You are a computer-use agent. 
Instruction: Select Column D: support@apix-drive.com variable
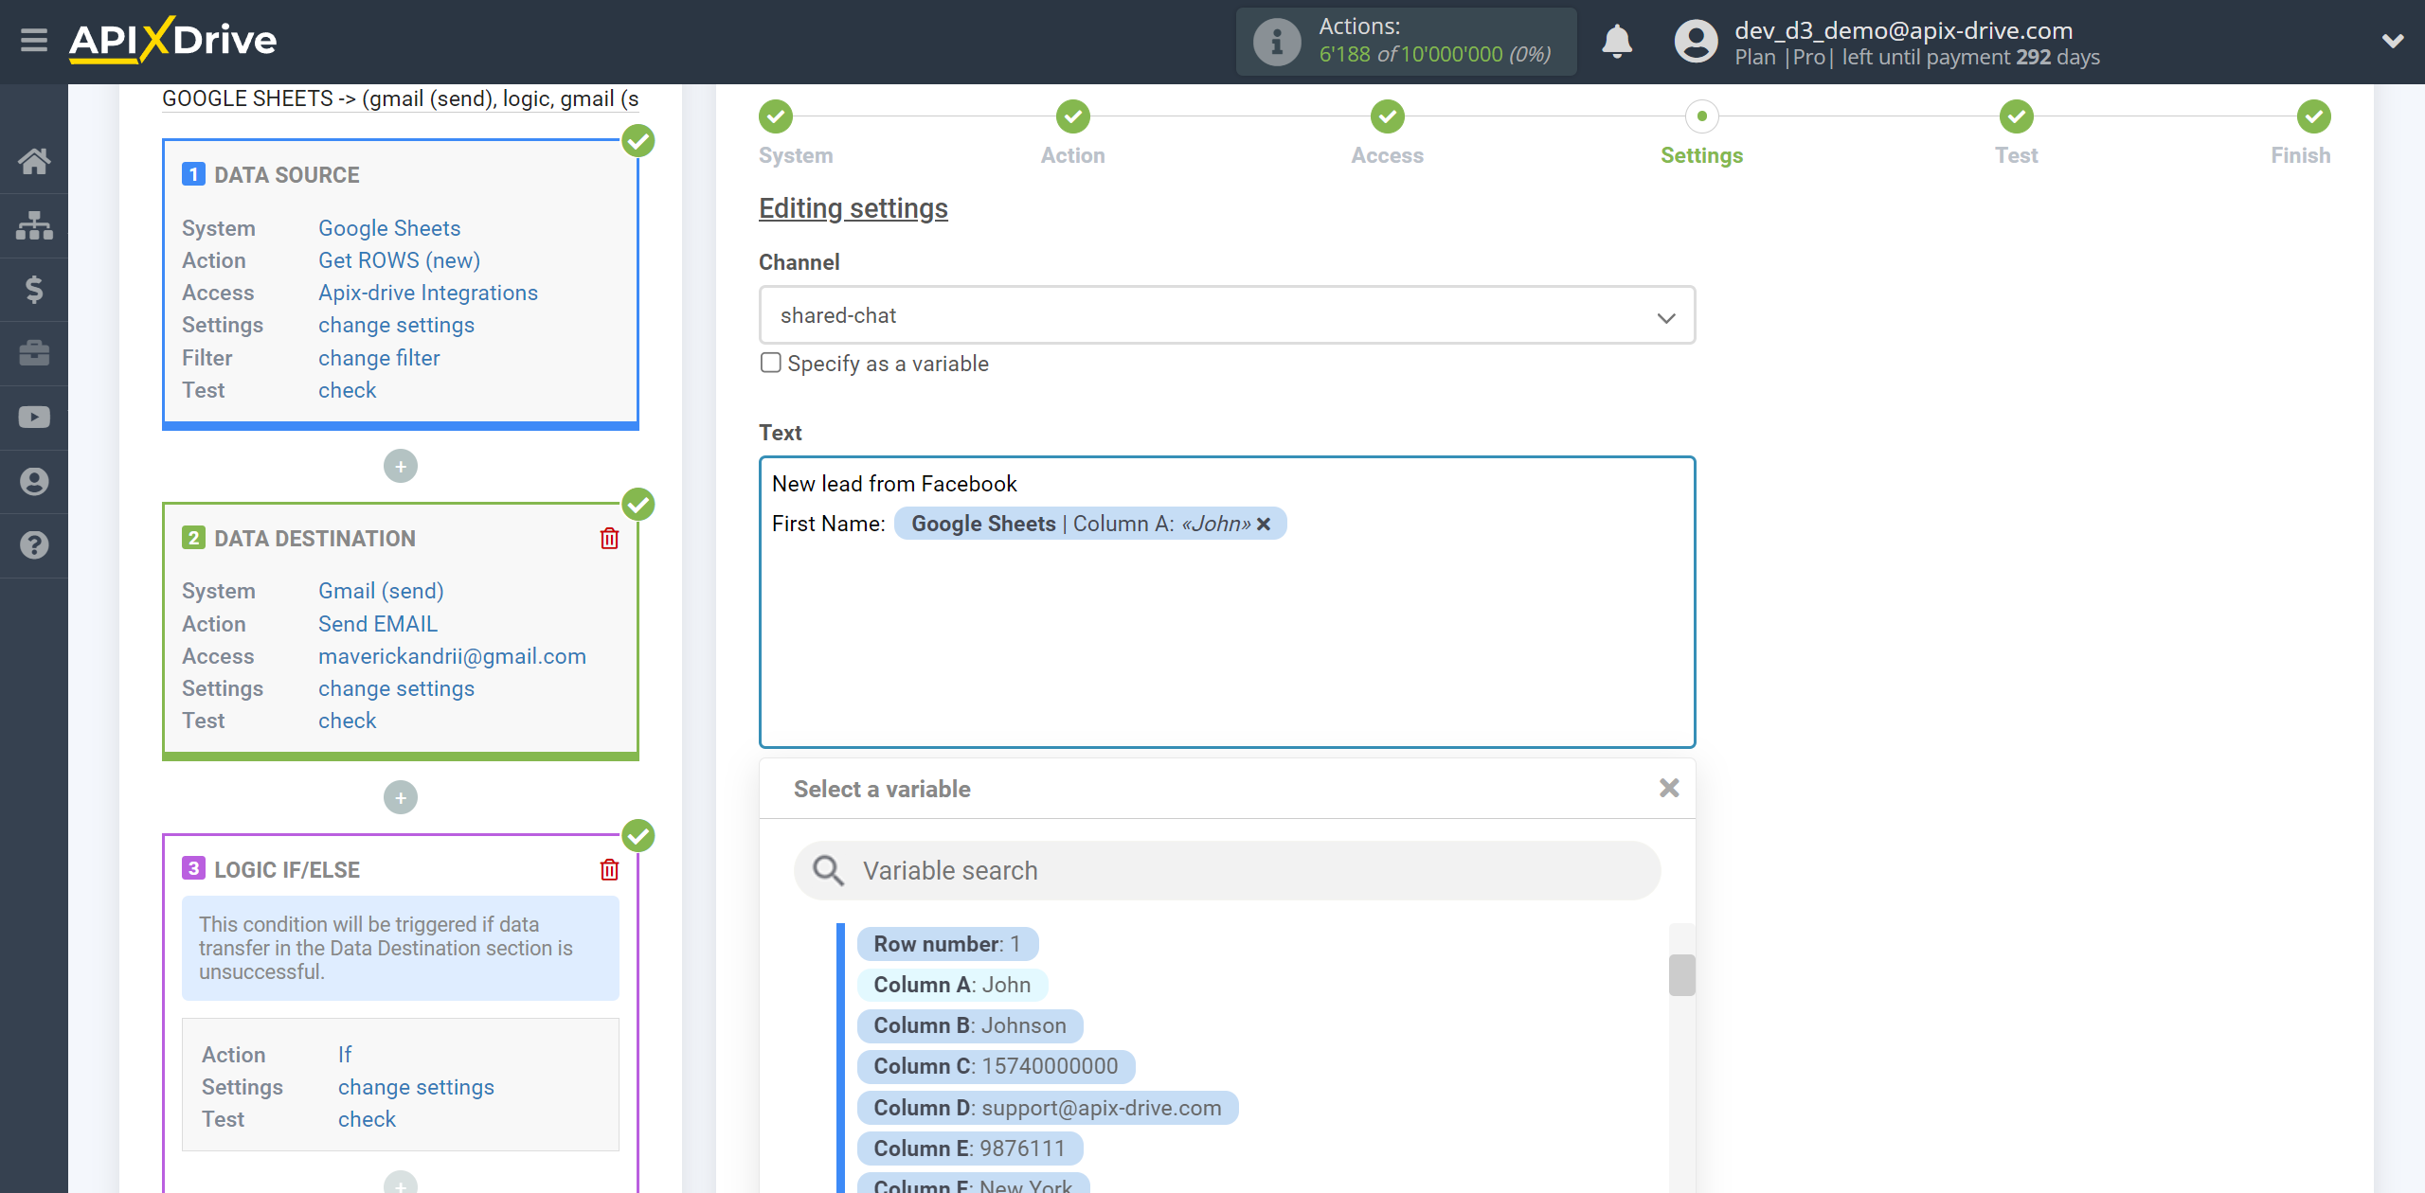(x=1048, y=1108)
